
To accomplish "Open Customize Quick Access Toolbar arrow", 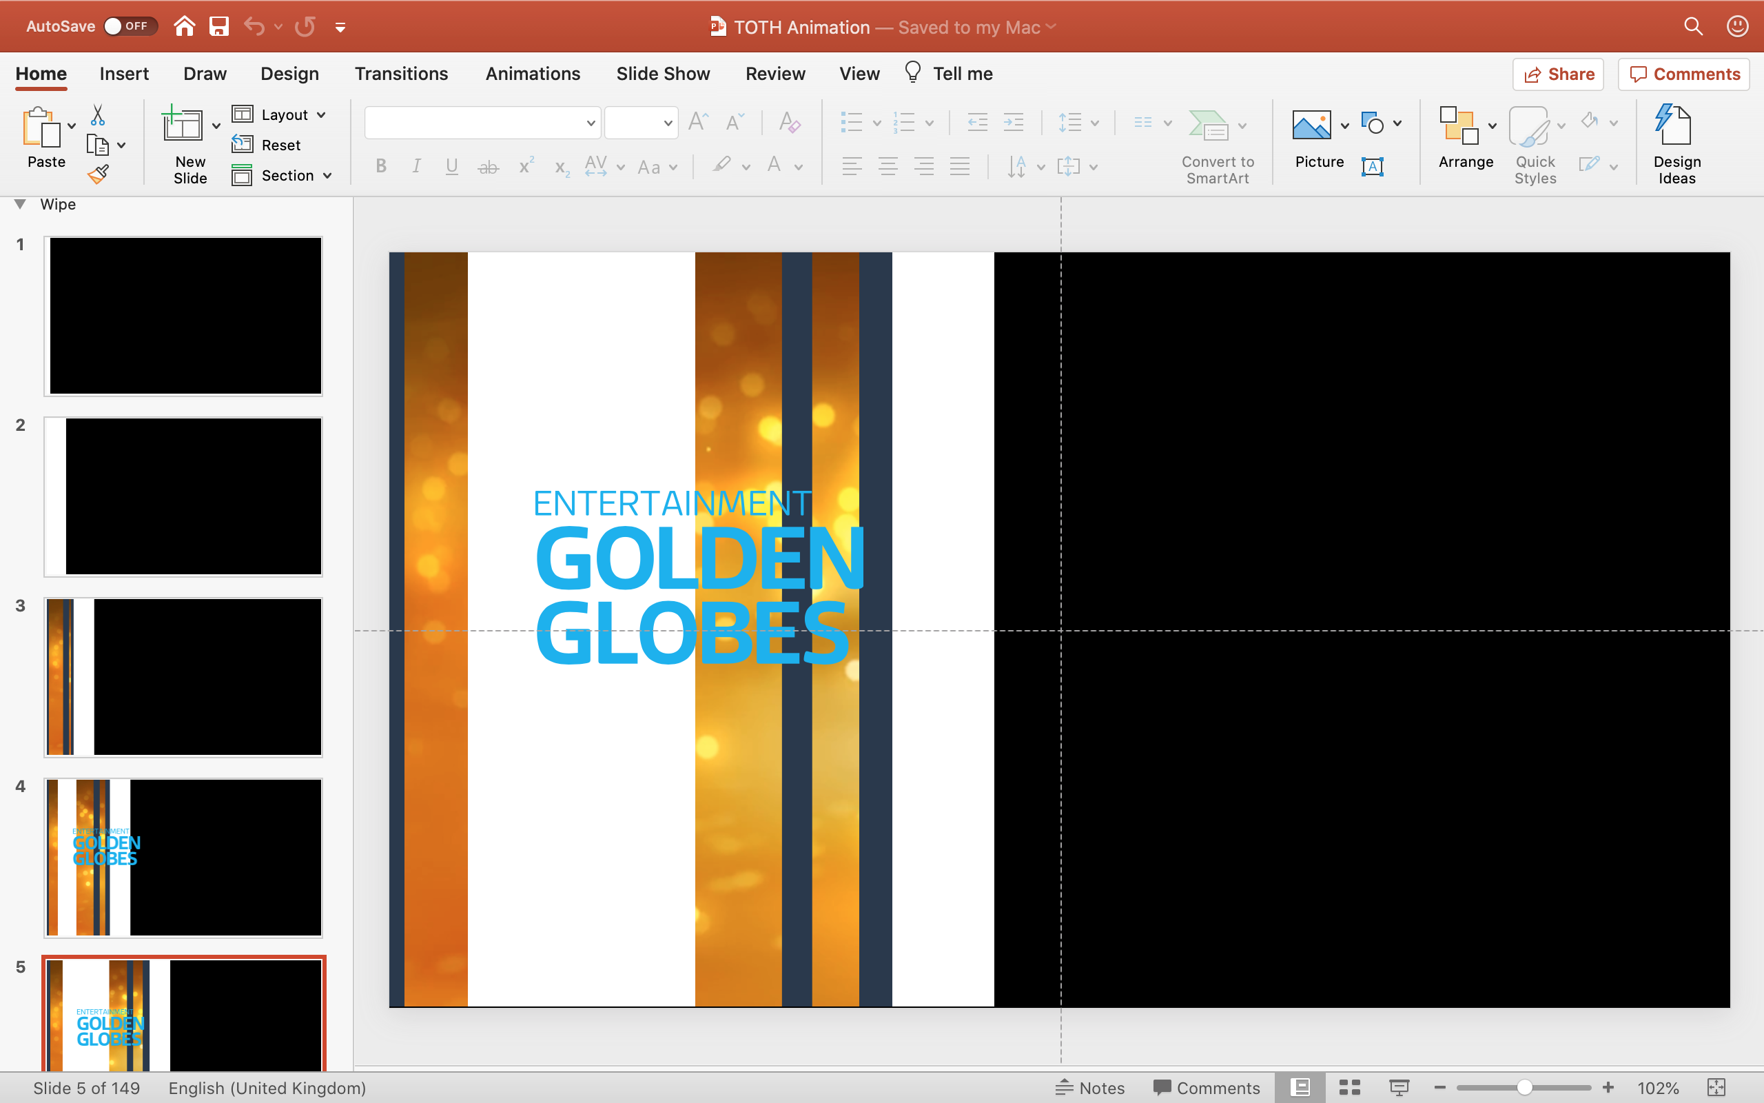I will coord(340,28).
